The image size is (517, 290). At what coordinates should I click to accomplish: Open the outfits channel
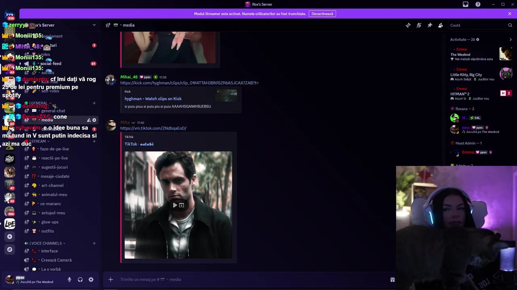pyautogui.click(x=47, y=231)
